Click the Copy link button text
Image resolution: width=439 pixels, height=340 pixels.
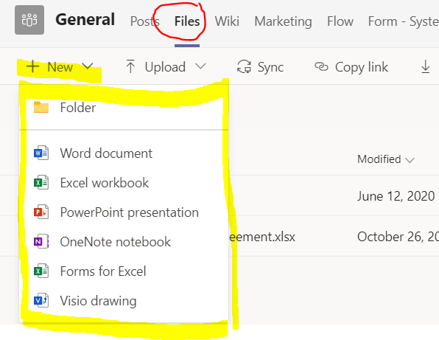coord(362,67)
